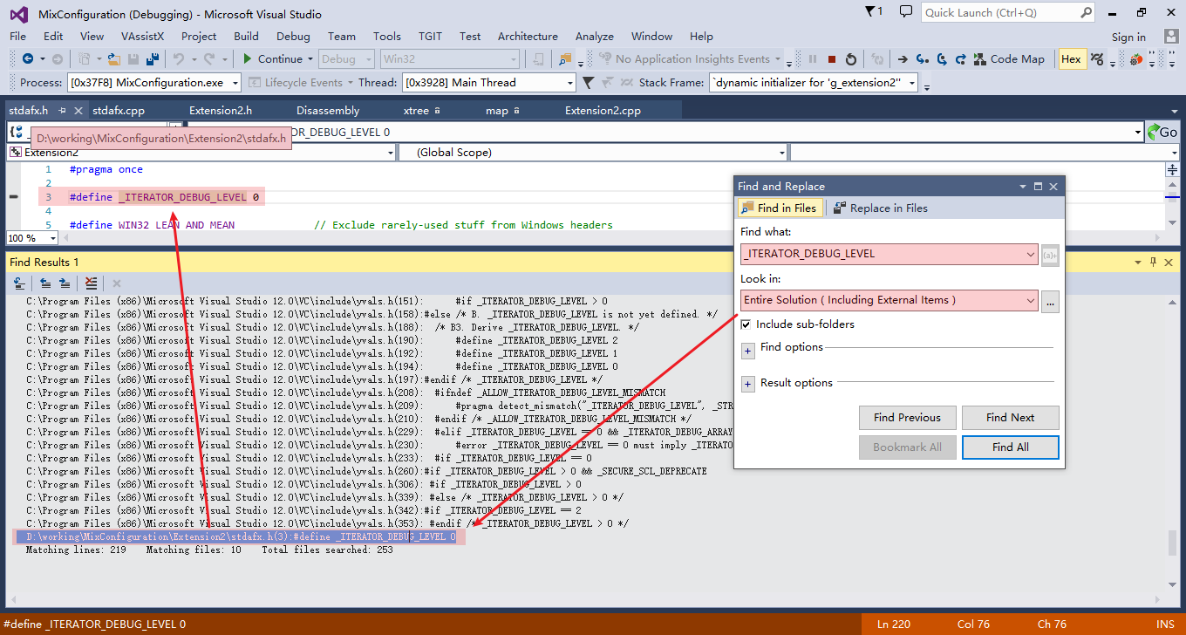
Task: Restart debugging with the circular arrow
Action: pyautogui.click(x=851, y=59)
